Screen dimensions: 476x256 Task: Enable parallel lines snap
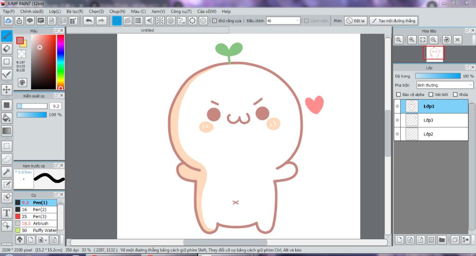[x=127, y=20]
